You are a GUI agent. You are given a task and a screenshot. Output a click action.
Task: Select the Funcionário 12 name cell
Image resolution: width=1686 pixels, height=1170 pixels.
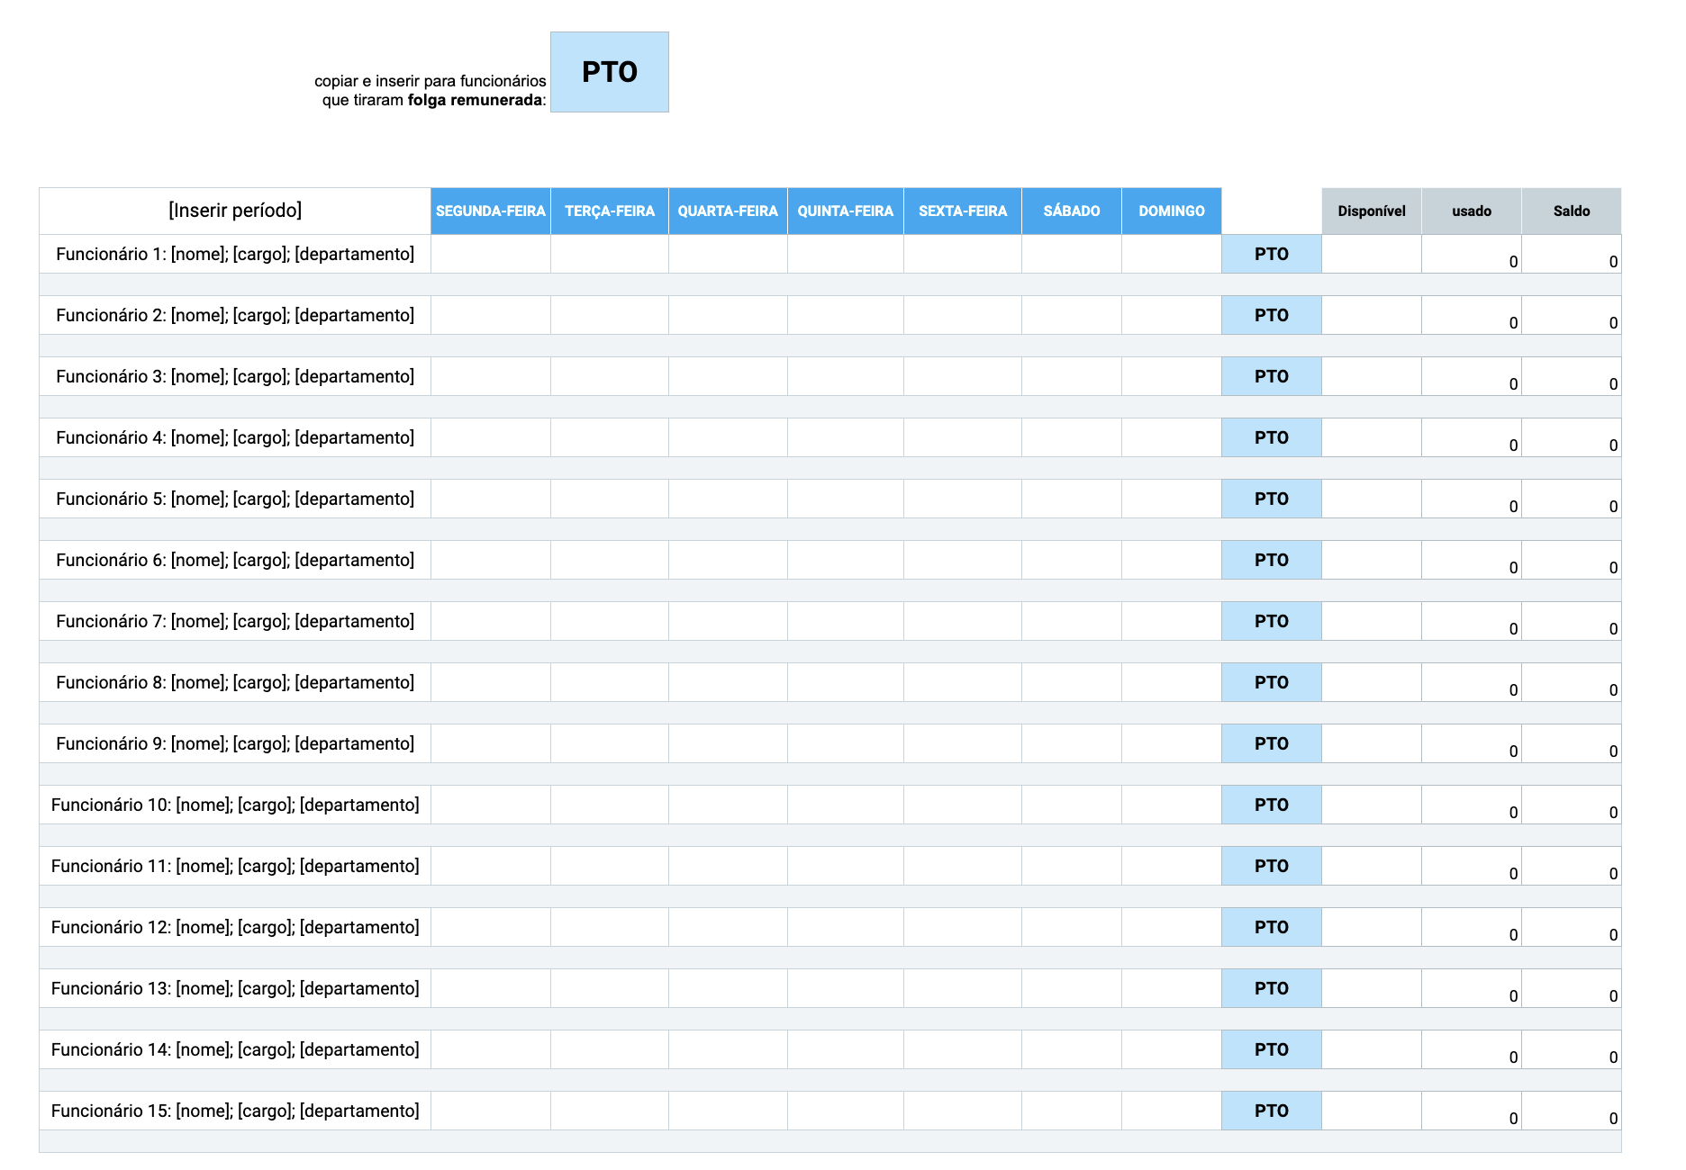tap(235, 927)
